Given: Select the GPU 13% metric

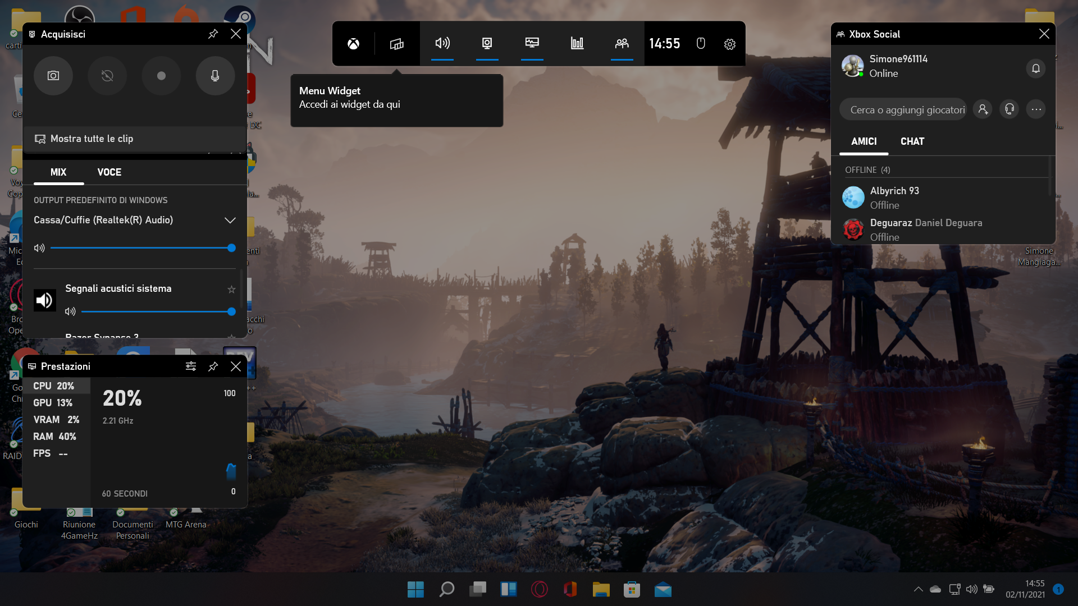Looking at the screenshot, I should tap(56, 403).
